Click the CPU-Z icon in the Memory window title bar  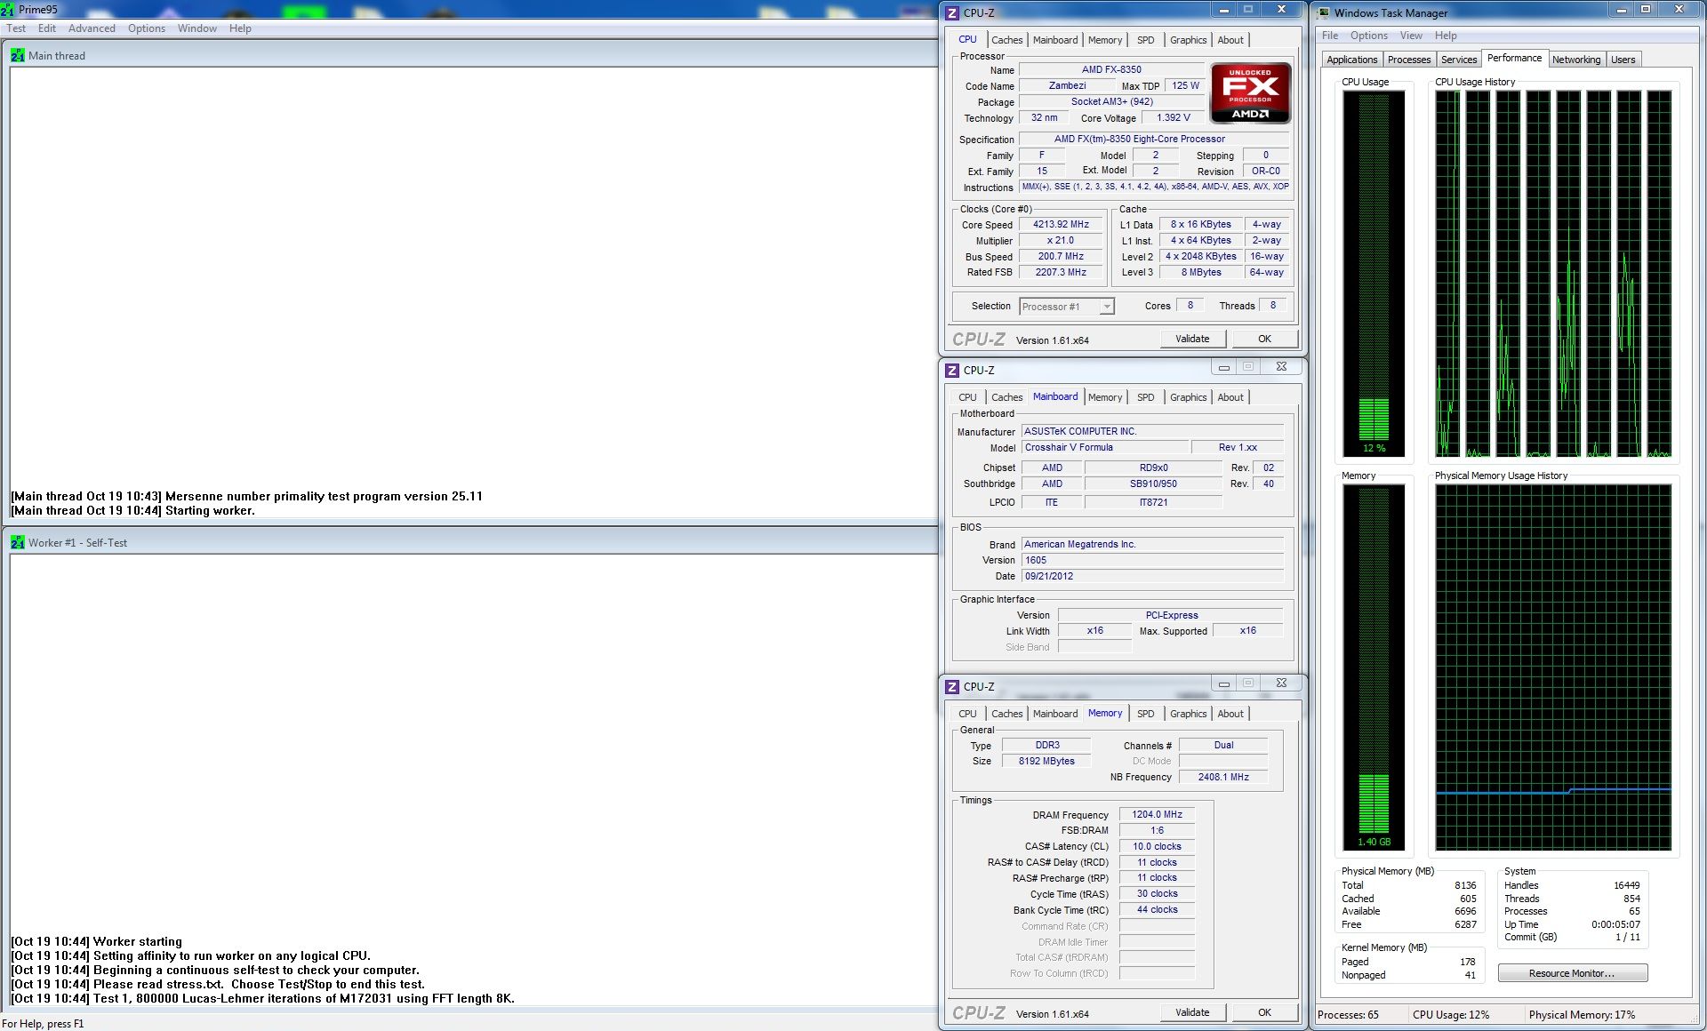[x=952, y=686]
